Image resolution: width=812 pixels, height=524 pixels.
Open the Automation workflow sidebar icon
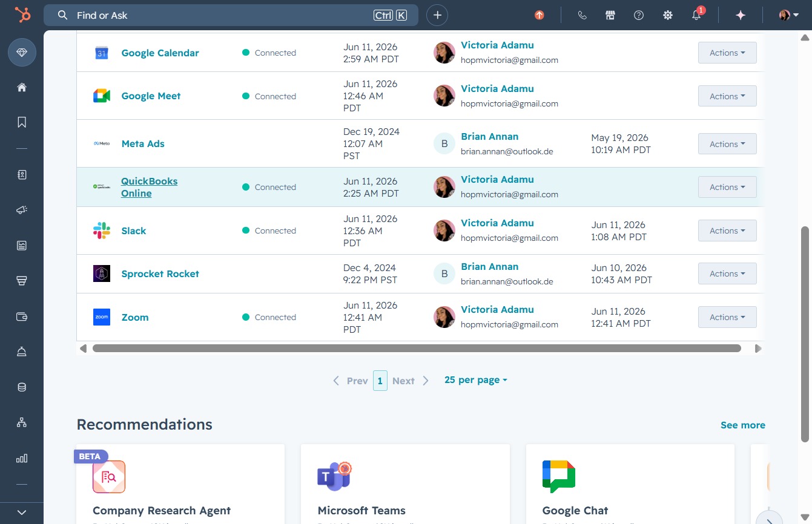click(22, 422)
